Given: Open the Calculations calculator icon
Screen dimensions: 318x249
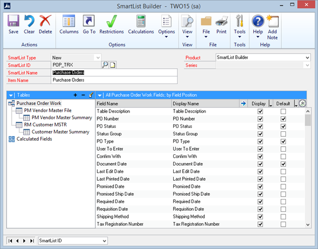Looking at the screenshot, I should point(141,21).
